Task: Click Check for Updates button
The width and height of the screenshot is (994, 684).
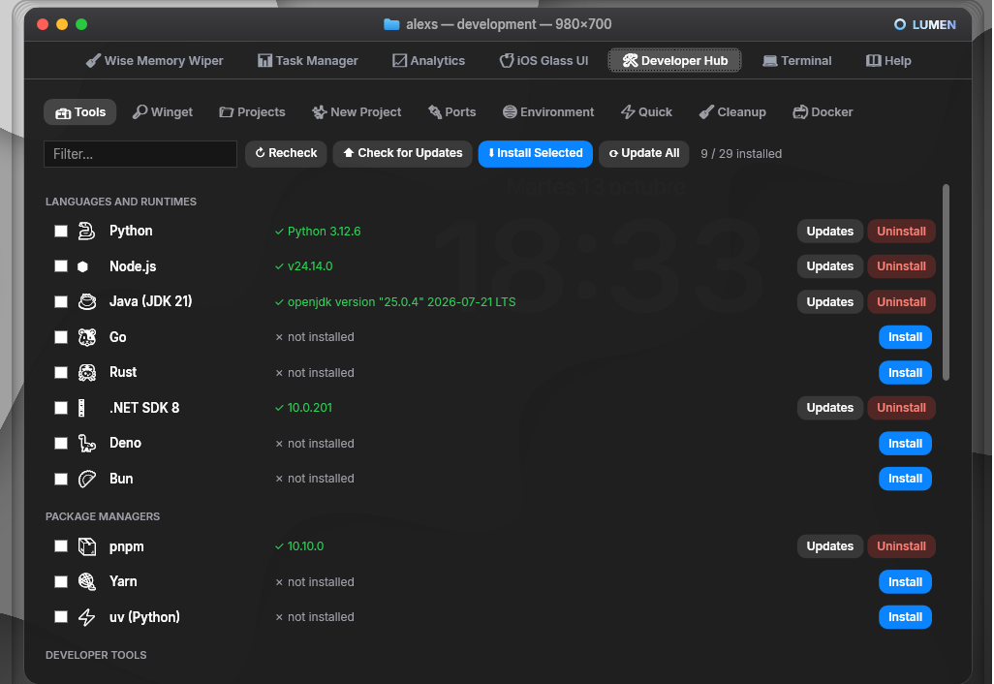Action: [x=403, y=153]
